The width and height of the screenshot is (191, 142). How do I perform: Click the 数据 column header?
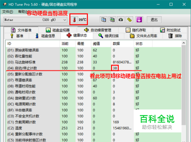pos(122,44)
